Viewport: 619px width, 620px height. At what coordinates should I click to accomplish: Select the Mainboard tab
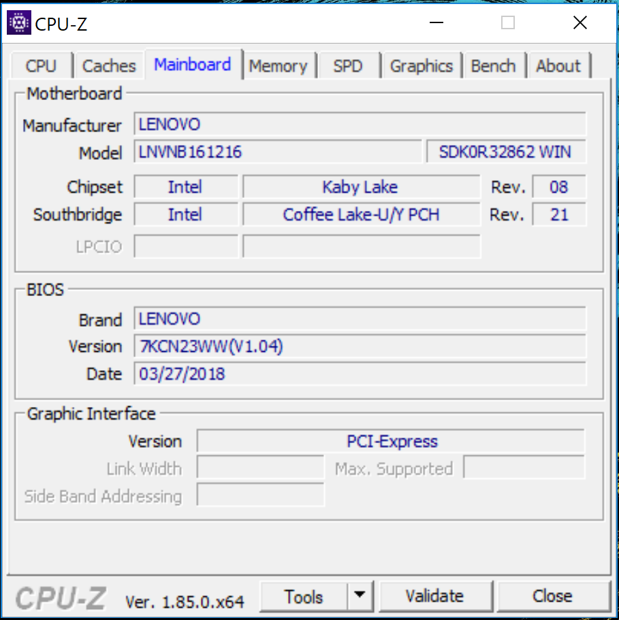tap(193, 65)
